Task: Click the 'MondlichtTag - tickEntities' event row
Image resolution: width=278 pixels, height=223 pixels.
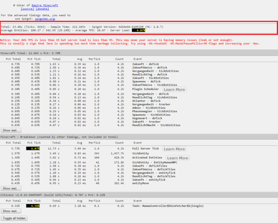Action: pyautogui.click(x=139, y=97)
